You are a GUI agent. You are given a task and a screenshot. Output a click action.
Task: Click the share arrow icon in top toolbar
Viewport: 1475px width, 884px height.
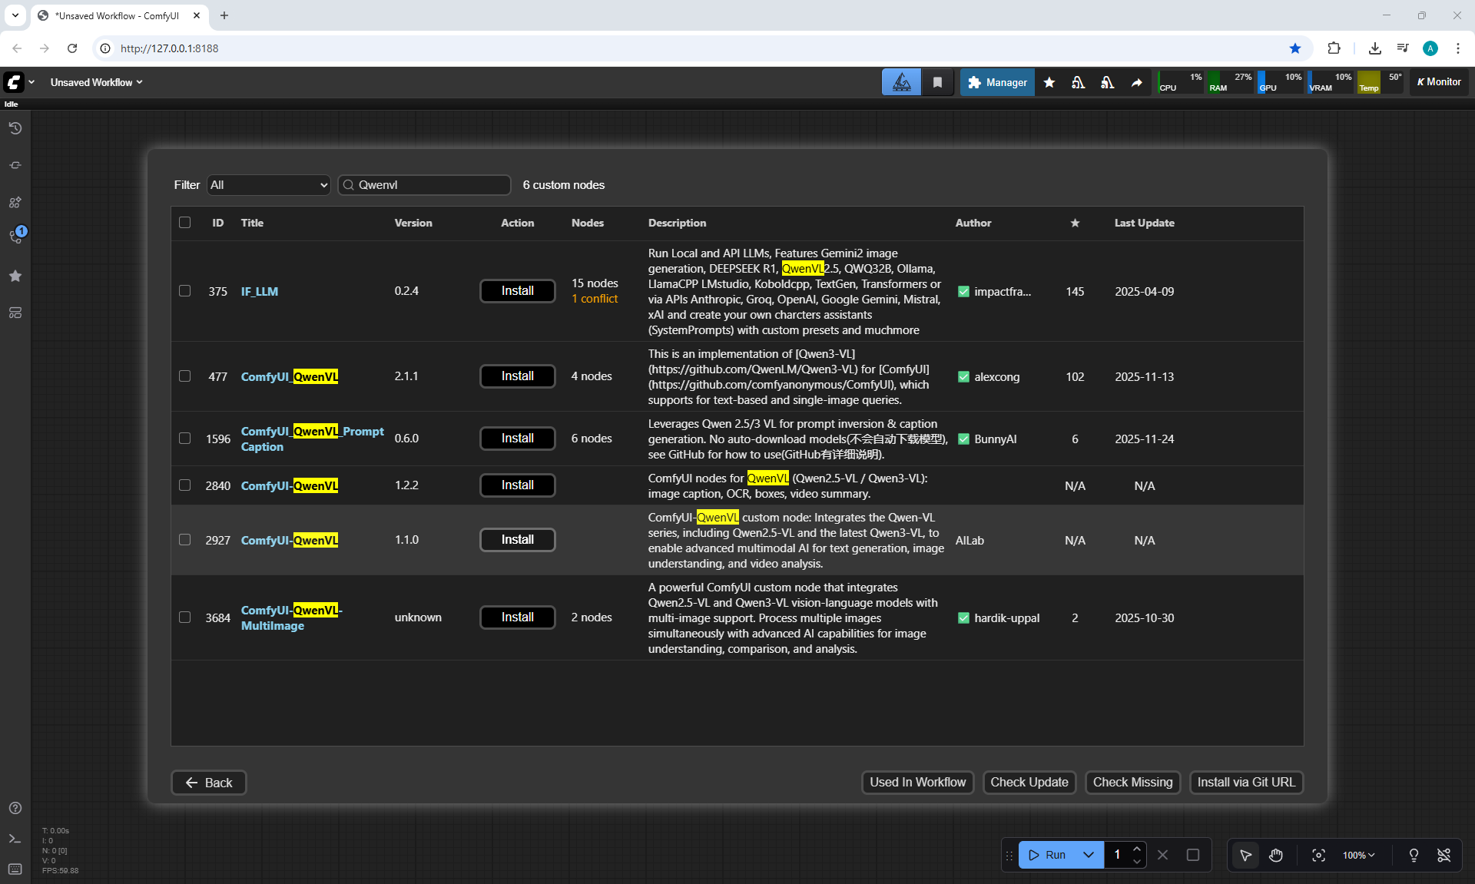coord(1136,82)
